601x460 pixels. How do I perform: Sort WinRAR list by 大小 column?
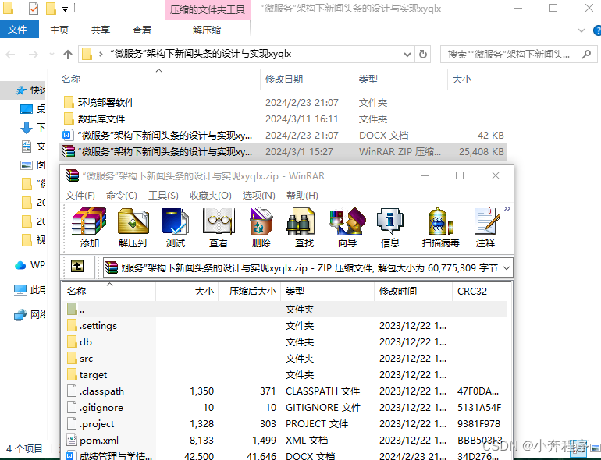[187, 292]
